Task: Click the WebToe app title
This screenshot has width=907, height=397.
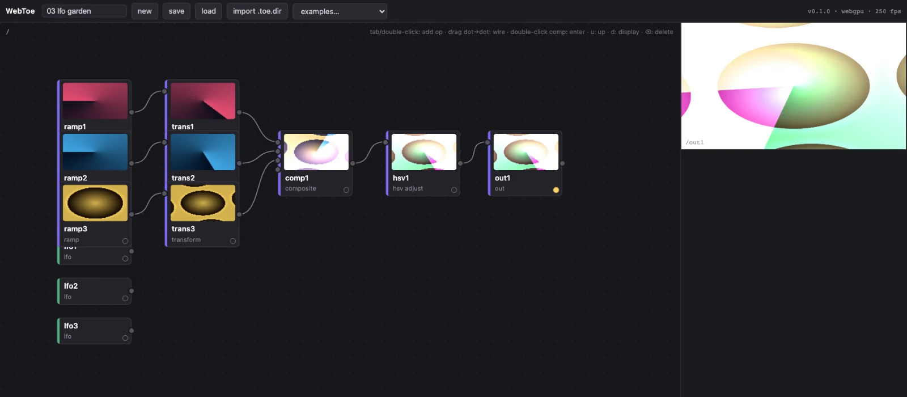Action: coord(20,11)
